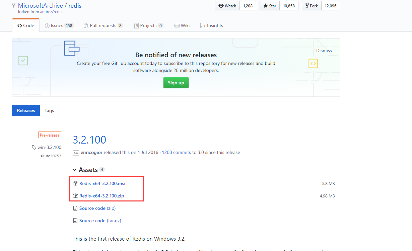412x251 pixels.
Task: Click the 5.8 MB file size text
Action: coord(328,184)
